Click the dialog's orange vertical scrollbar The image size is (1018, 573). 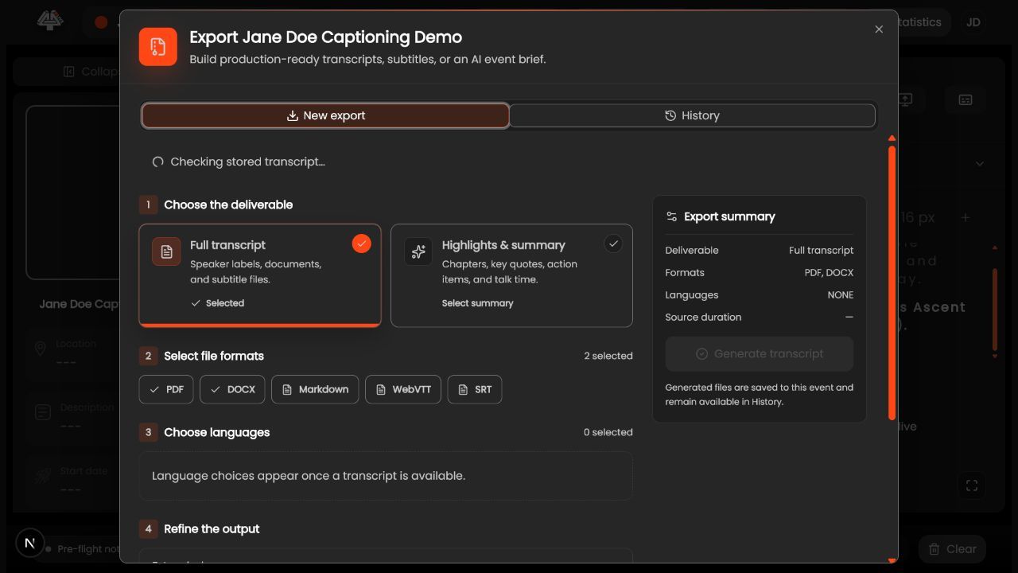[892, 283]
